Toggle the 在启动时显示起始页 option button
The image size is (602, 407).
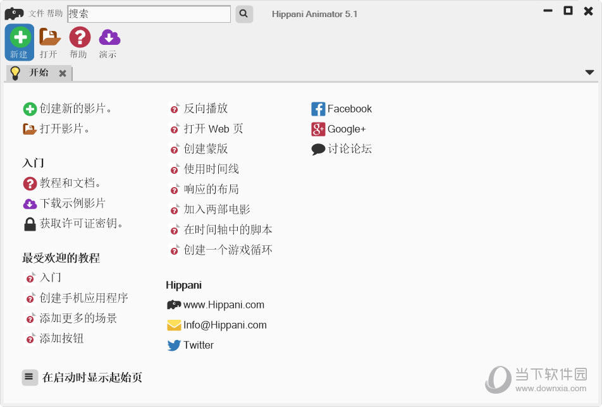tap(30, 377)
